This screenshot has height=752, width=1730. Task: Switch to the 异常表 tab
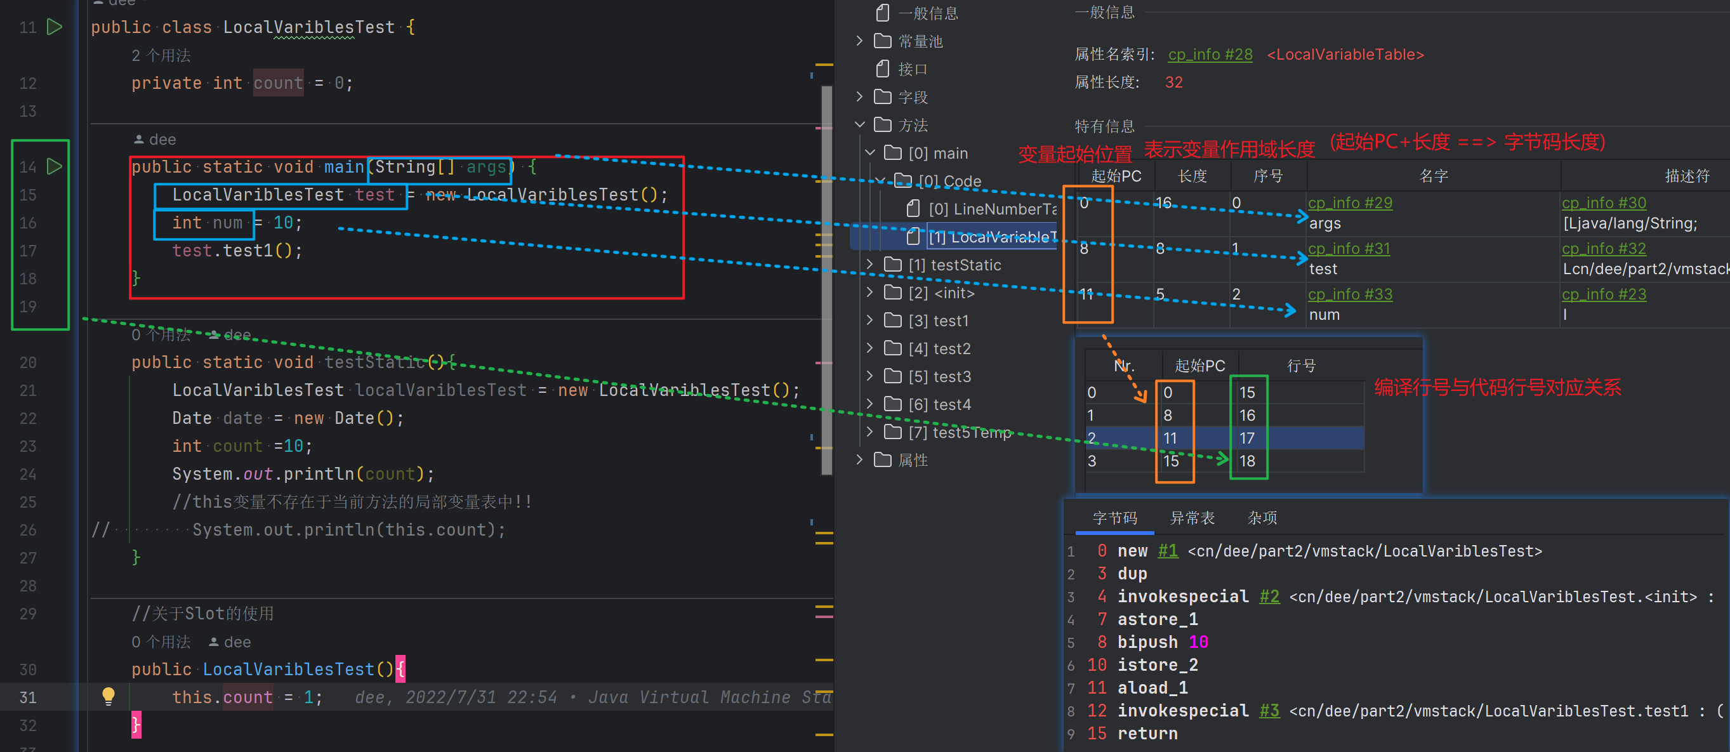1192,518
